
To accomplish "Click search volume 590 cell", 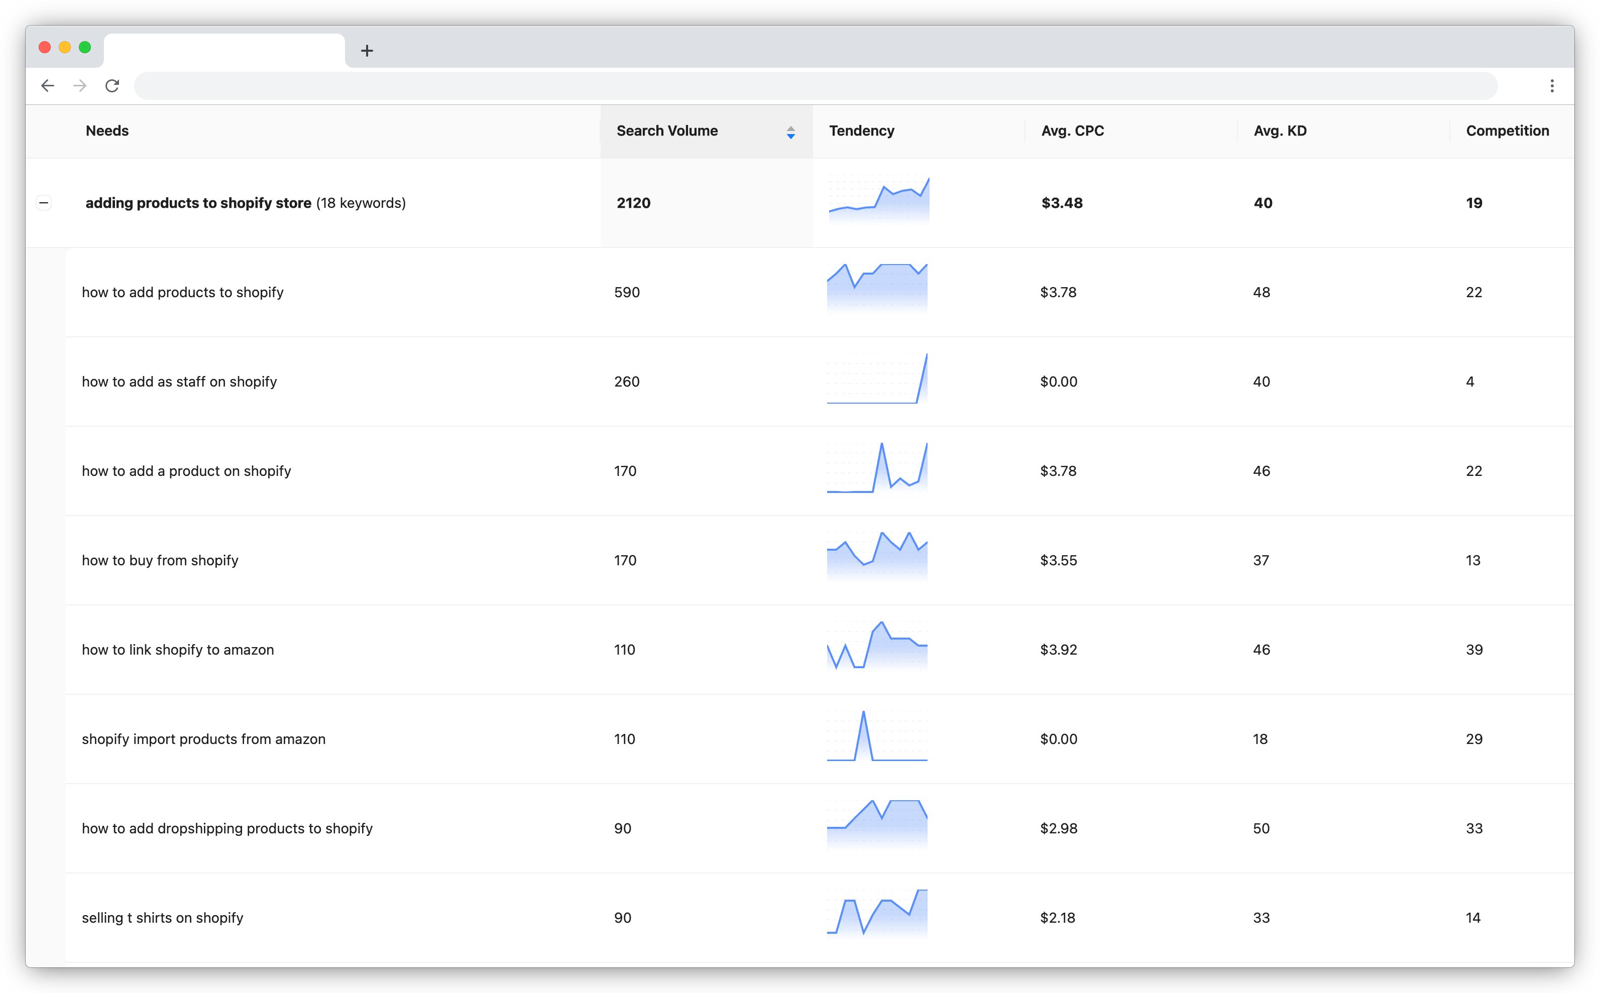I will (x=627, y=292).
